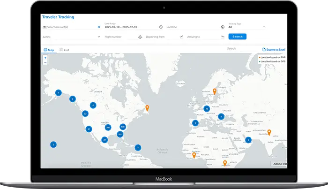Switch to the Map tab
The height and width of the screenshot is (189, 328).
49,50
